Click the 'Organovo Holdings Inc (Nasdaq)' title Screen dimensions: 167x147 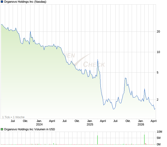25,2
